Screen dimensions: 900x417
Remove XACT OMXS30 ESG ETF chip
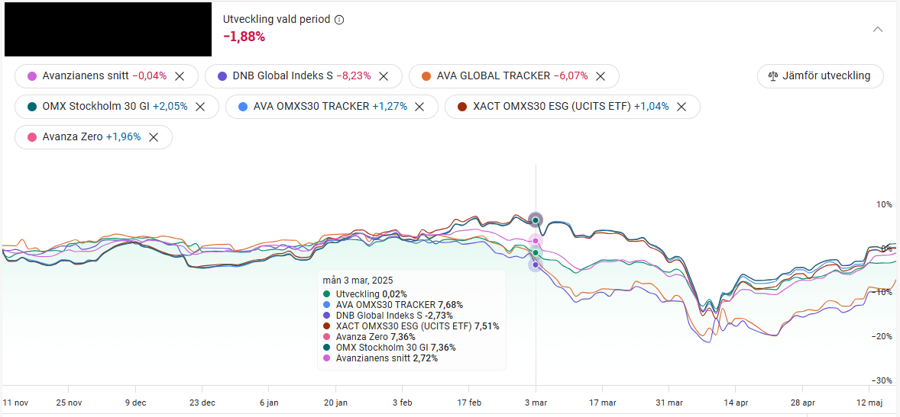pos(681,107)
